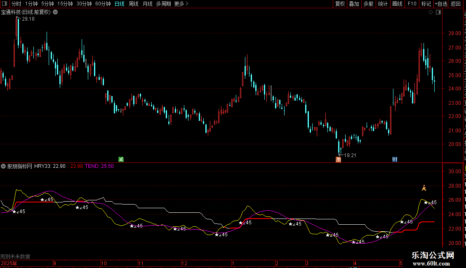The image size is (466, 268).
Task: Open dropdown beside 宝通科技 chart title
Action: (x=55, y=12)
